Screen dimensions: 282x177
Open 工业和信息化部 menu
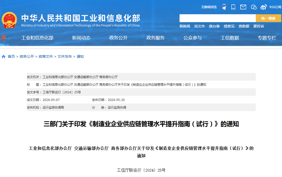pos(37,38)
